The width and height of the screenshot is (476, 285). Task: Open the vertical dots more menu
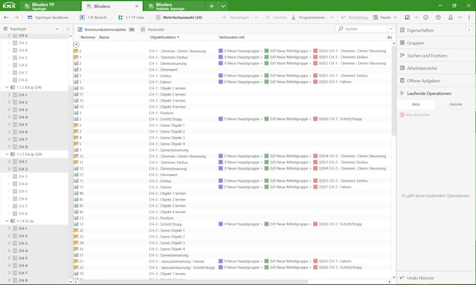click(x=470, y=17)
